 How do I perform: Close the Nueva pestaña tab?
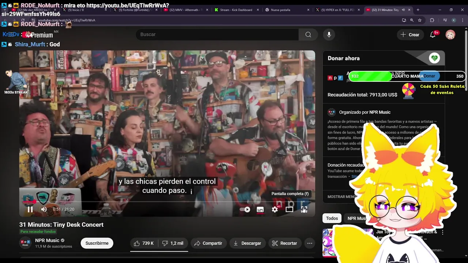(308, 10)
